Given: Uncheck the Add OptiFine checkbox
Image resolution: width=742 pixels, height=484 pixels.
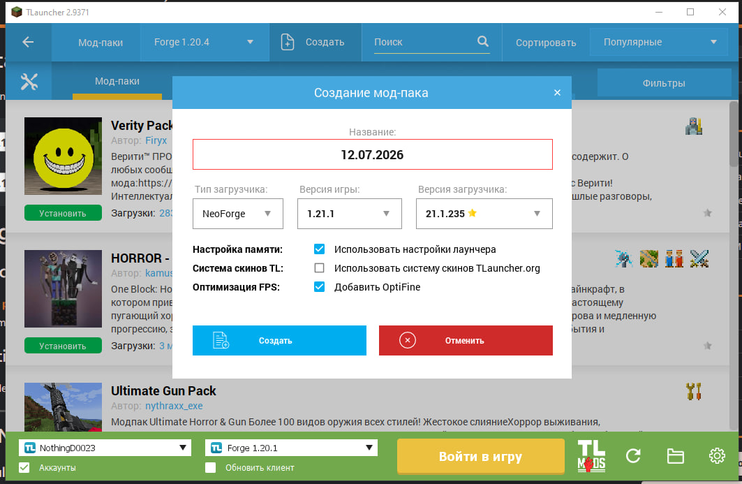Looking at the screenshot, I should [320, 287].
